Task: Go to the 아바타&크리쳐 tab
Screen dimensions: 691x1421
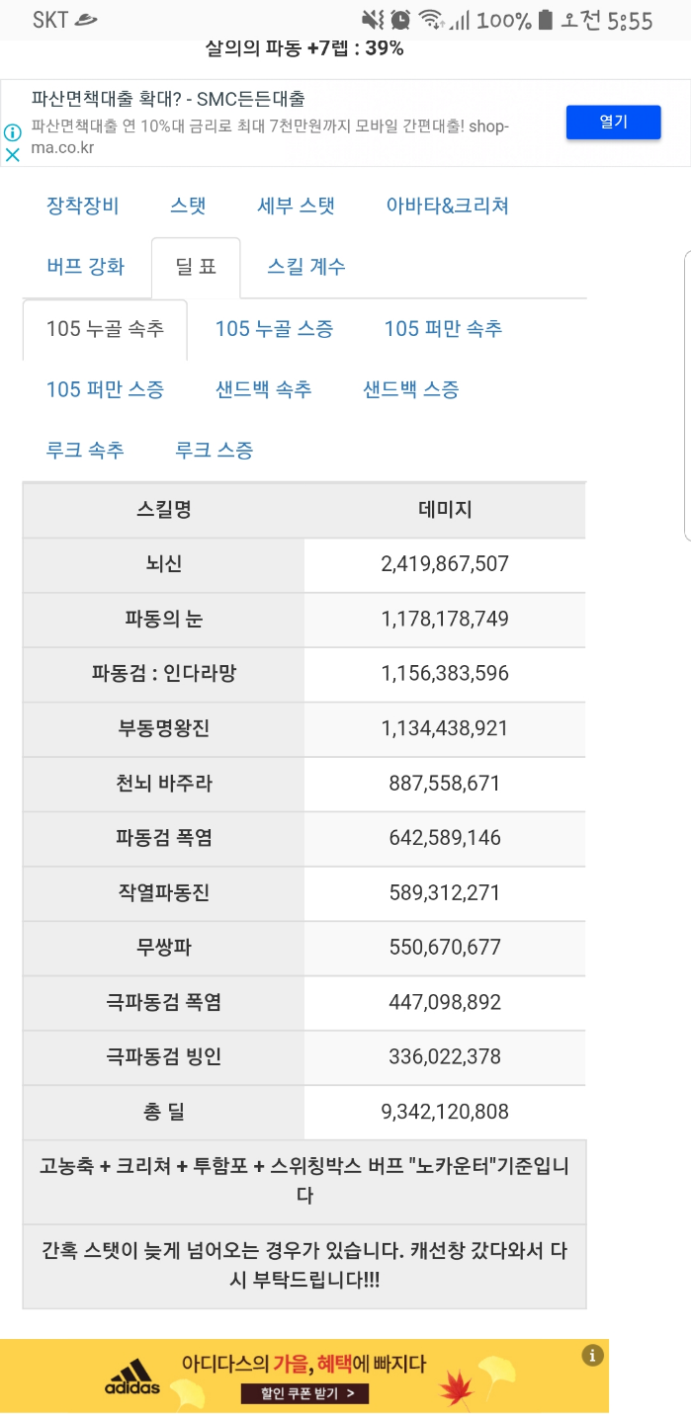Action: (448, 206)
